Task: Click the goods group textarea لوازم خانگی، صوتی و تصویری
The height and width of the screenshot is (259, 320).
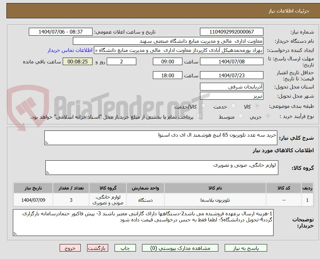Action: [x=162, y=167]
